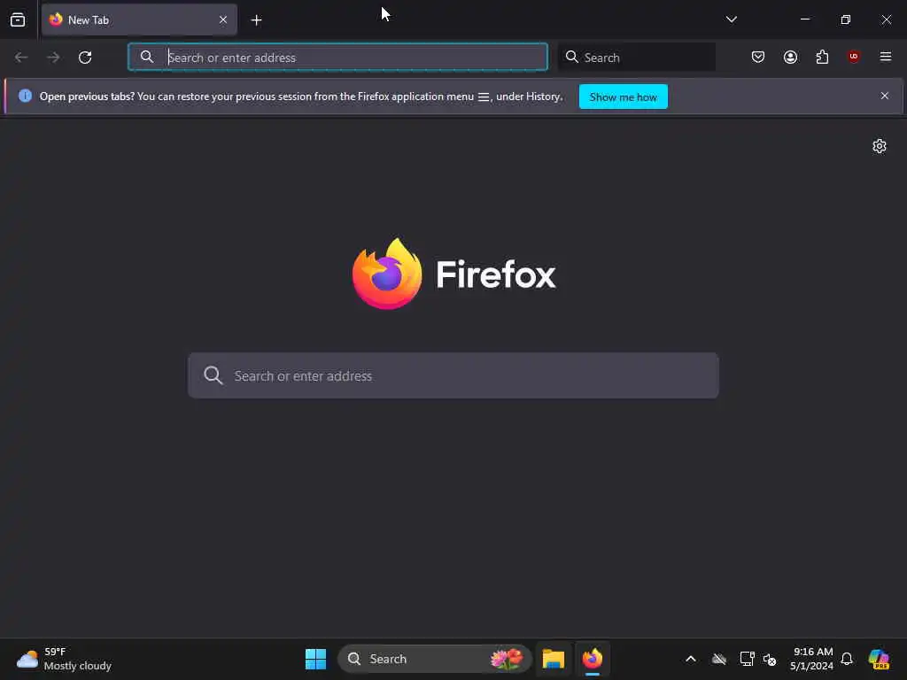Open the notifications bell icon
The width and height of the screenshot is (907, 680).
tap(847, 659)
